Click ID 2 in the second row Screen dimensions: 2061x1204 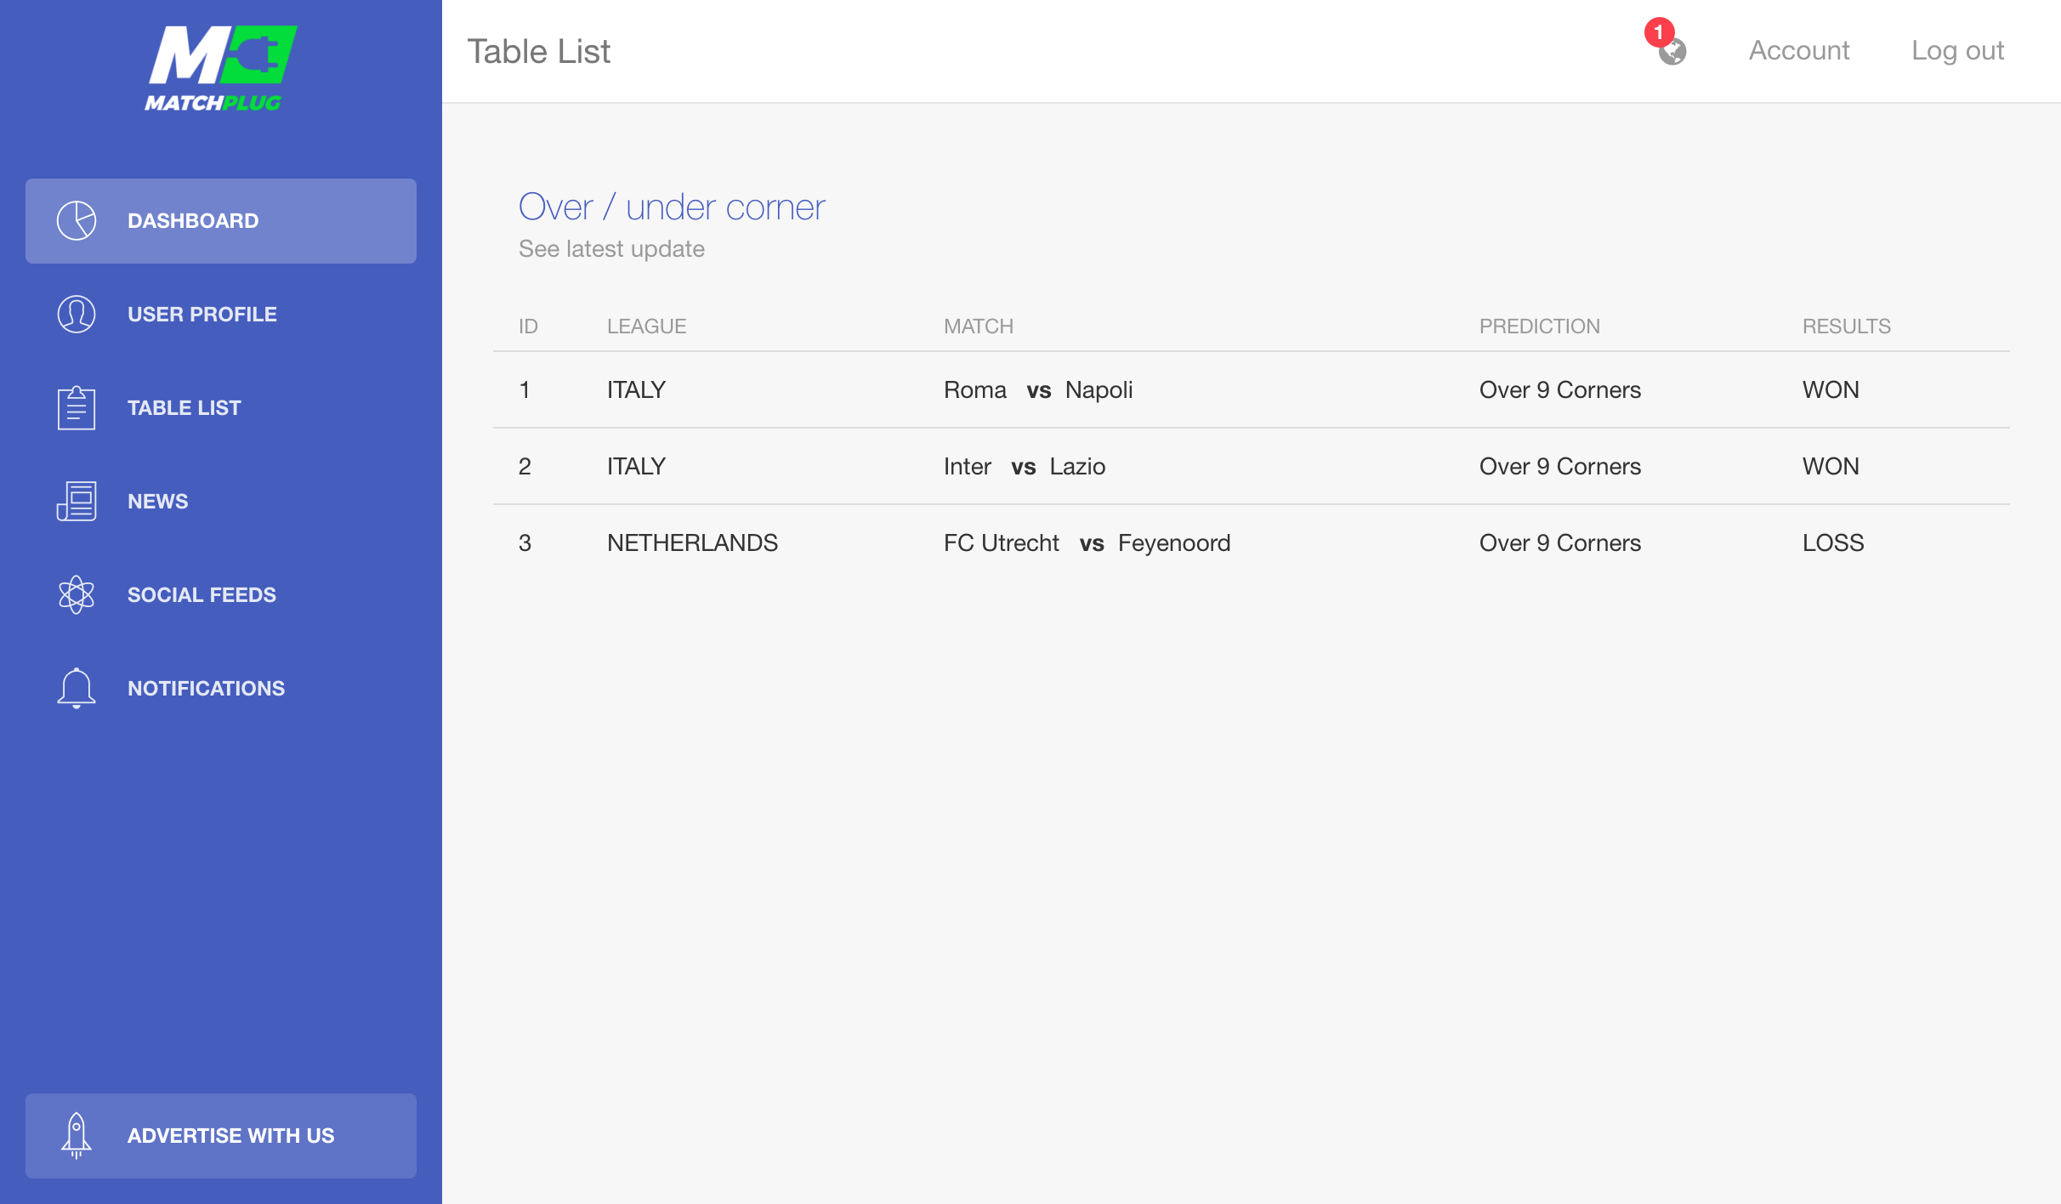tap(525, 467)
